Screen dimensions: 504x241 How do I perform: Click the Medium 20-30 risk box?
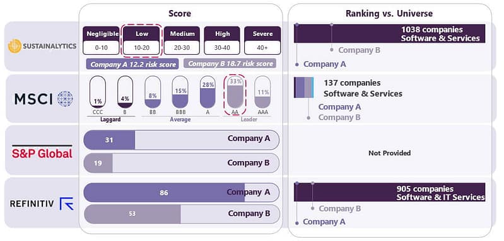point(182,40)
